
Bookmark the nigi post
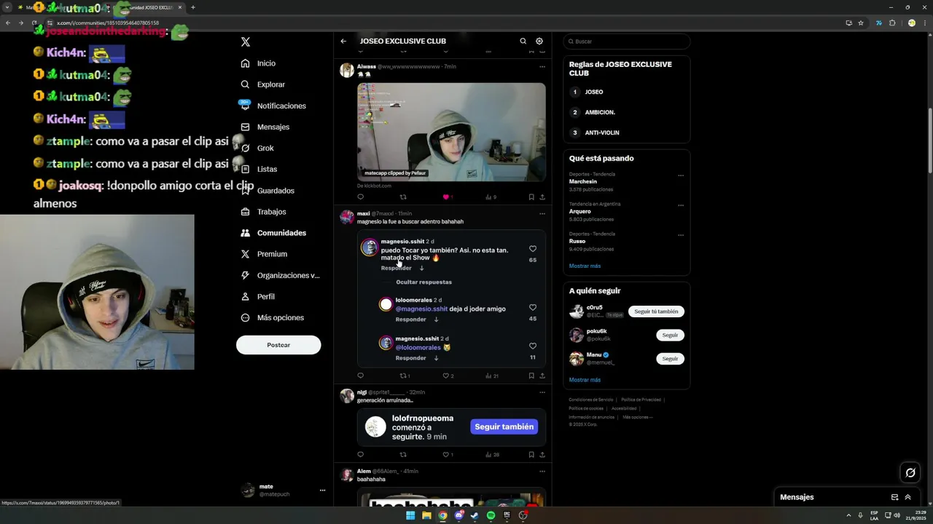click(x=531, y=455)
